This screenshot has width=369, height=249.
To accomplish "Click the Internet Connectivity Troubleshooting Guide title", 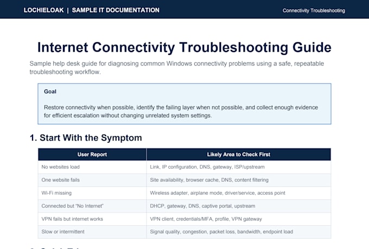I will pos(184,47).
